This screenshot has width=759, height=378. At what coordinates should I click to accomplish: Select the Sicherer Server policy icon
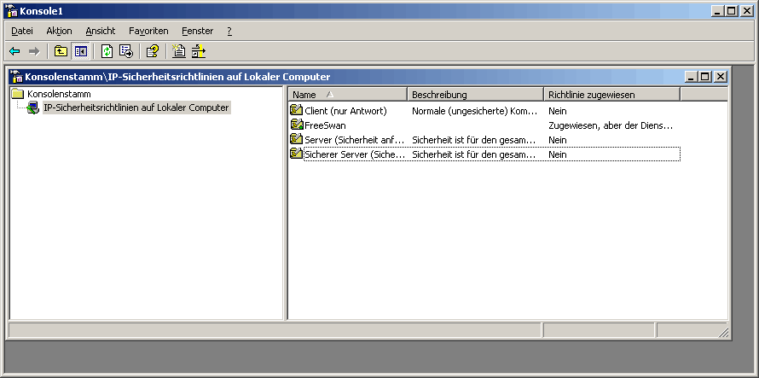(x=296, y=154)
